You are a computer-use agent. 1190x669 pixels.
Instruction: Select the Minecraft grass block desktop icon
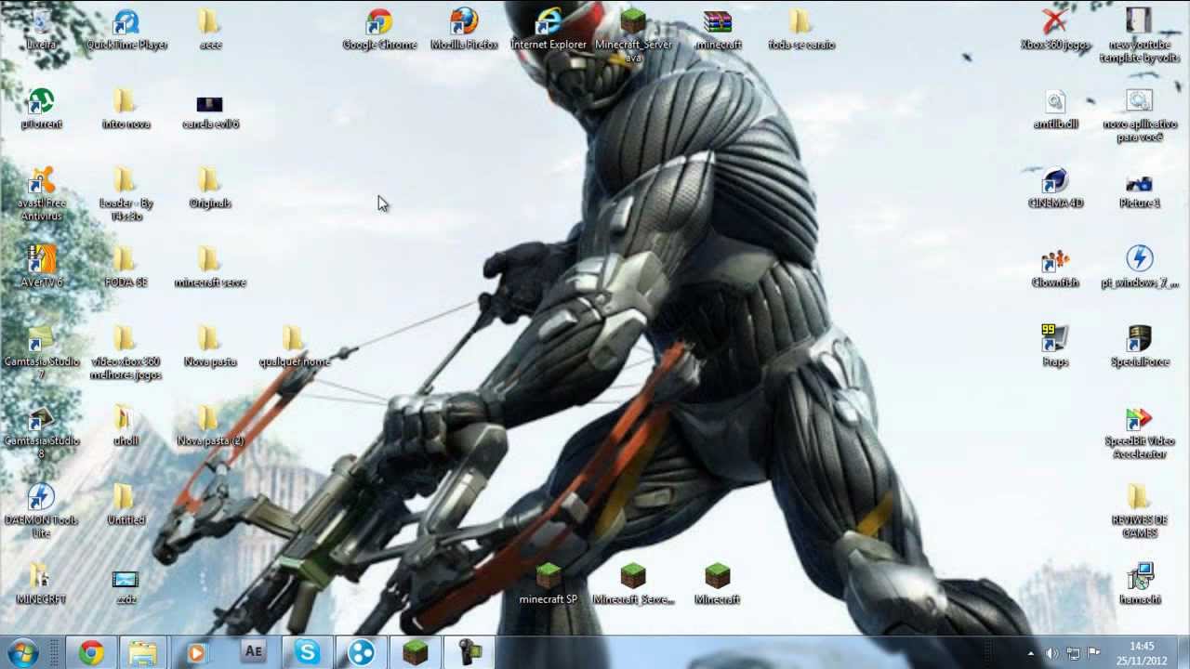tap(718, 584)
